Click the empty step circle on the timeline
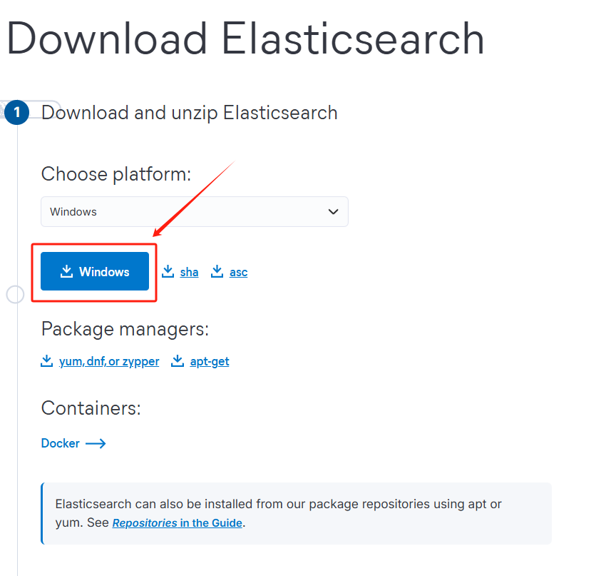 16,295
